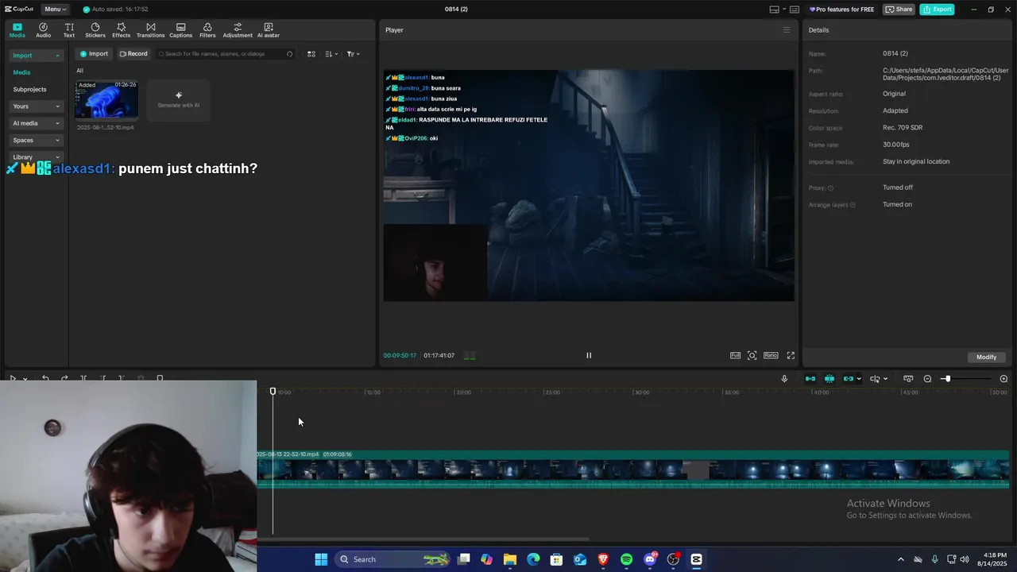
Task: Select the video clip on the timeline
Action: [632, 470]
